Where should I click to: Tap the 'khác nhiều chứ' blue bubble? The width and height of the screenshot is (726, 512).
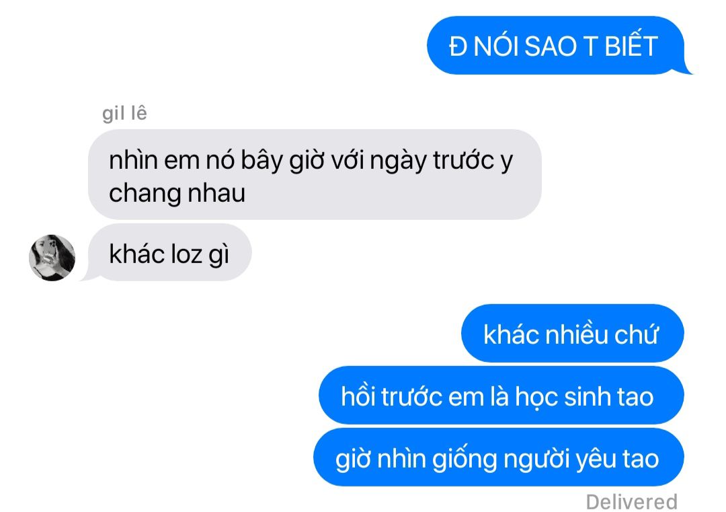[572, 334]
